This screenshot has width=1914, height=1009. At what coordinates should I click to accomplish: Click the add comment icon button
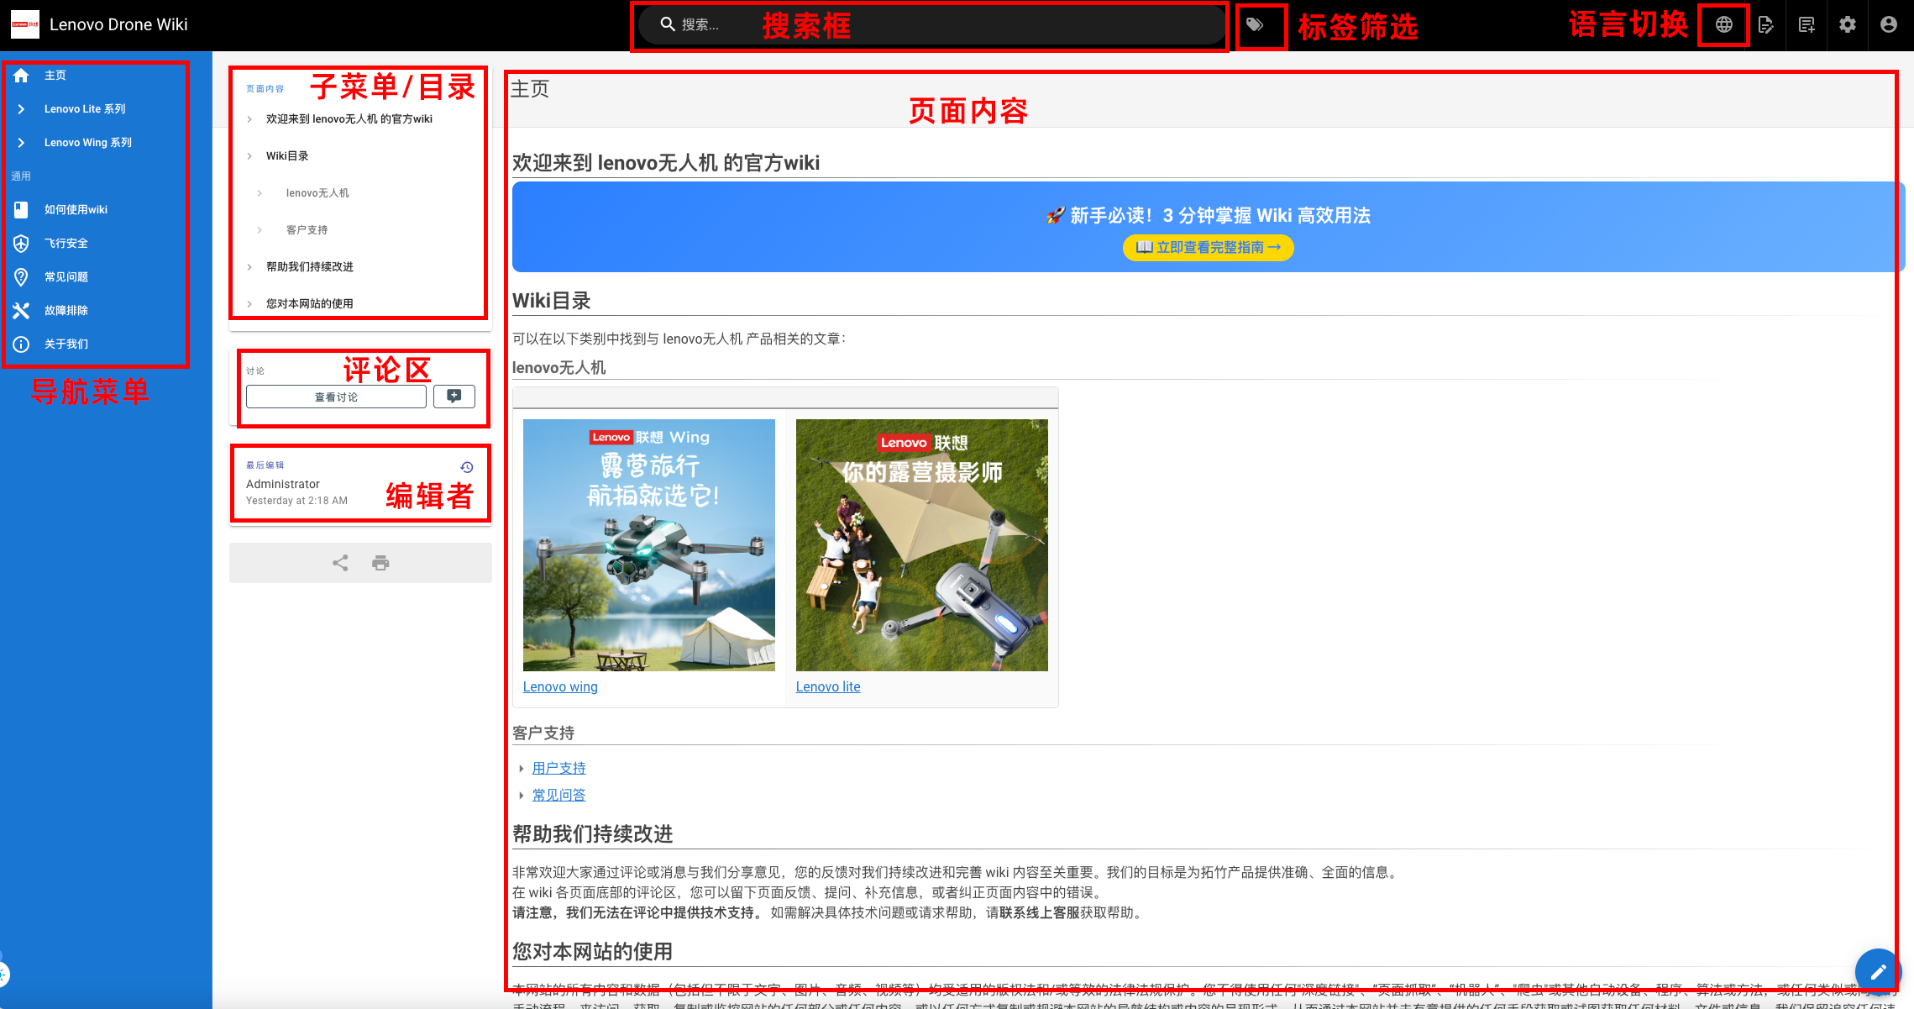pos(454,397)
